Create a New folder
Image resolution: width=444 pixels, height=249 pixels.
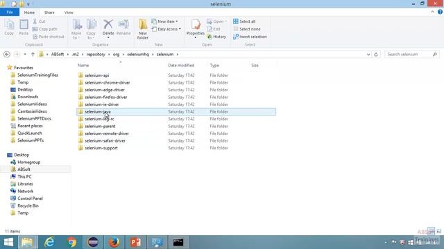[143, 29]
